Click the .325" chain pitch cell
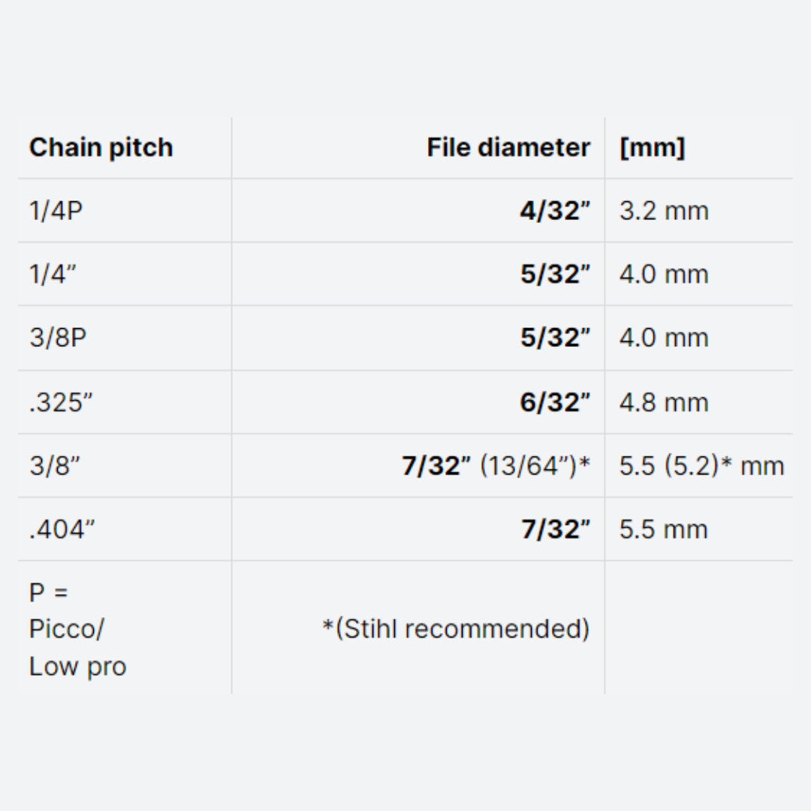Screen dimensions: 811x811 click(61, 402)
